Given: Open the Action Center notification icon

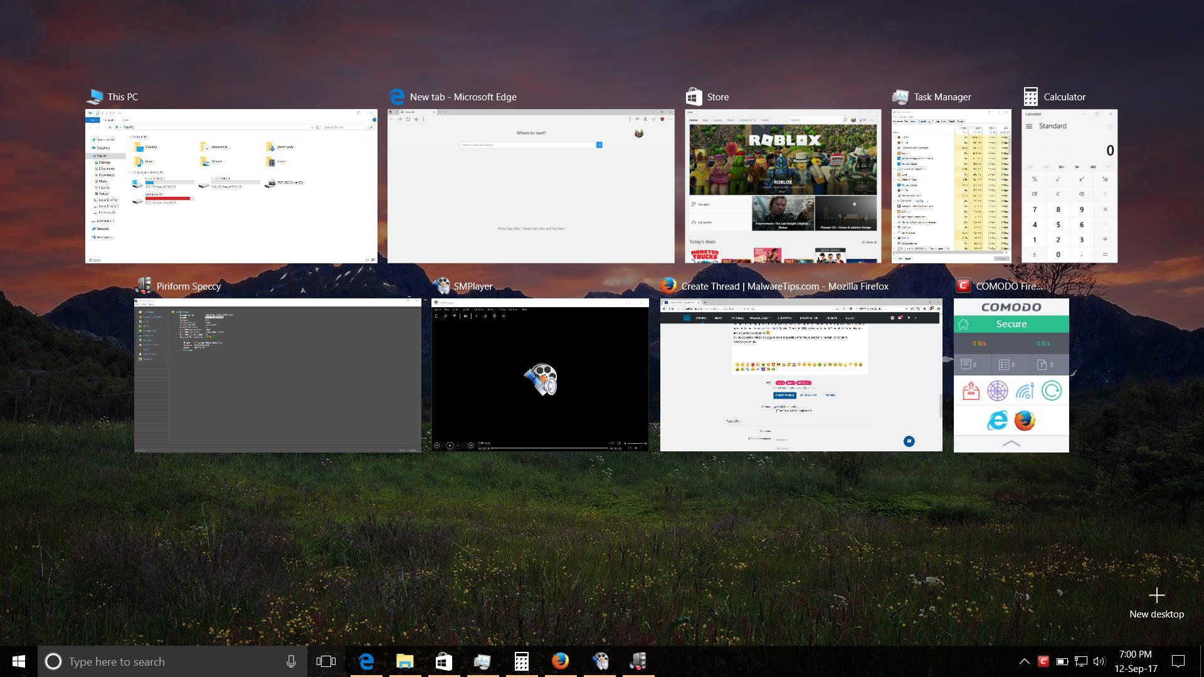Looking at the screenshot, I should click(1178, 661).
